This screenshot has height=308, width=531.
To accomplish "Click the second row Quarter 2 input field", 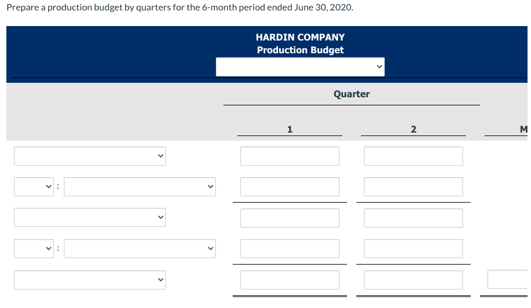I will pos(413,186).
